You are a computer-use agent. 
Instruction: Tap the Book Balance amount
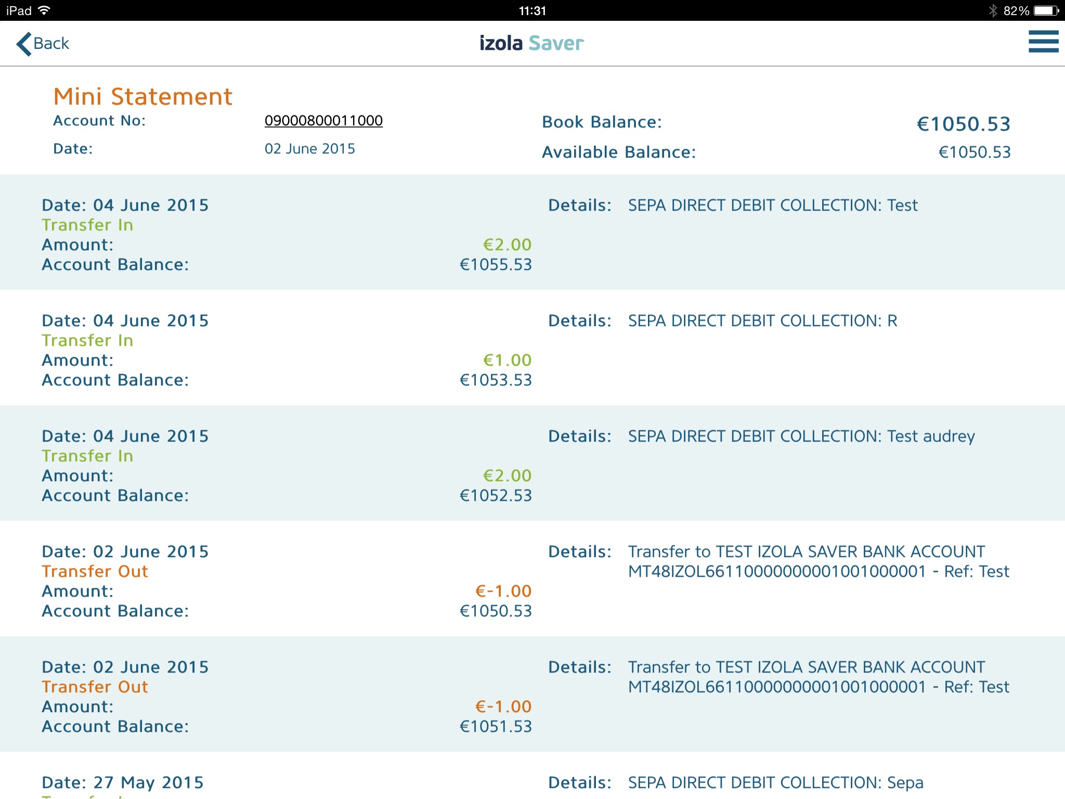[963, 124]
